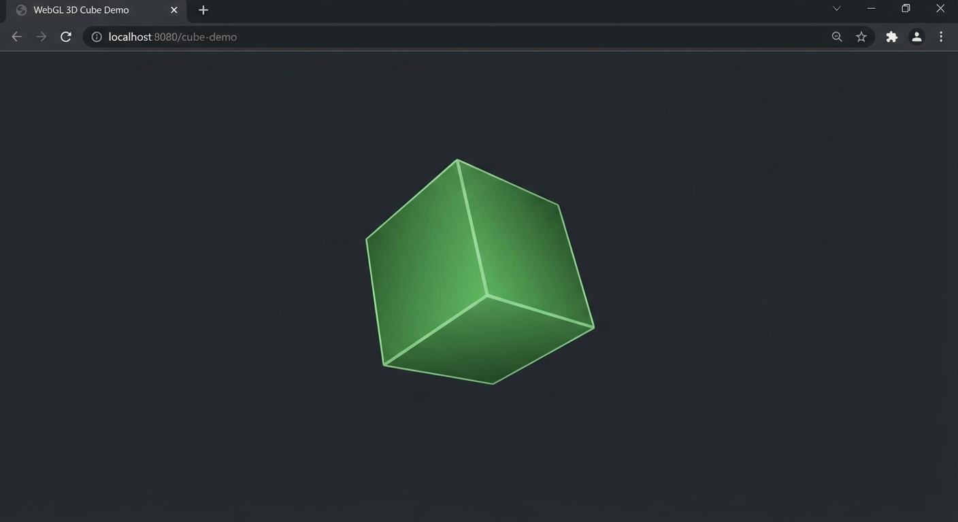Click the user profile avatar icon
958x522 pixels.
pos(916,37)
